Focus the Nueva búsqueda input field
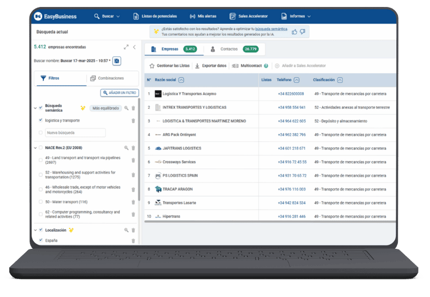The image size is (430, 297). coord(75,133)
